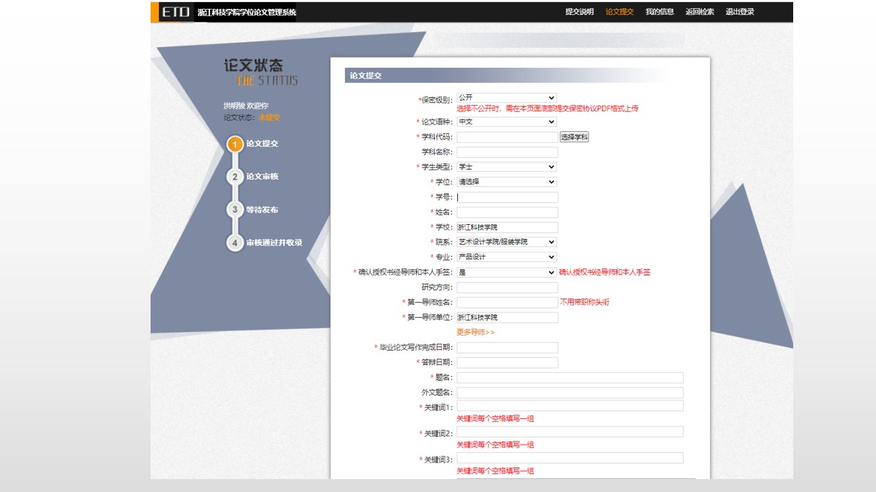Open the 专业 dropdown

pyautogui.click(x=506, y=257)
